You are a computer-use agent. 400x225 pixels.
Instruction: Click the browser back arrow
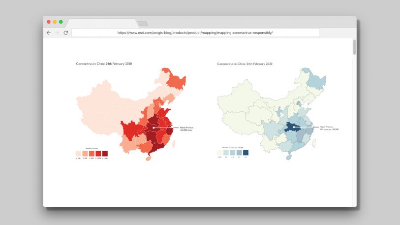pyautogui.click(x=48, y=32)
